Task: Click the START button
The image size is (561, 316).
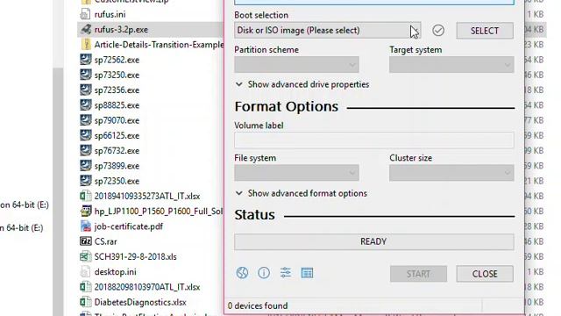Action: coord(418,274)
